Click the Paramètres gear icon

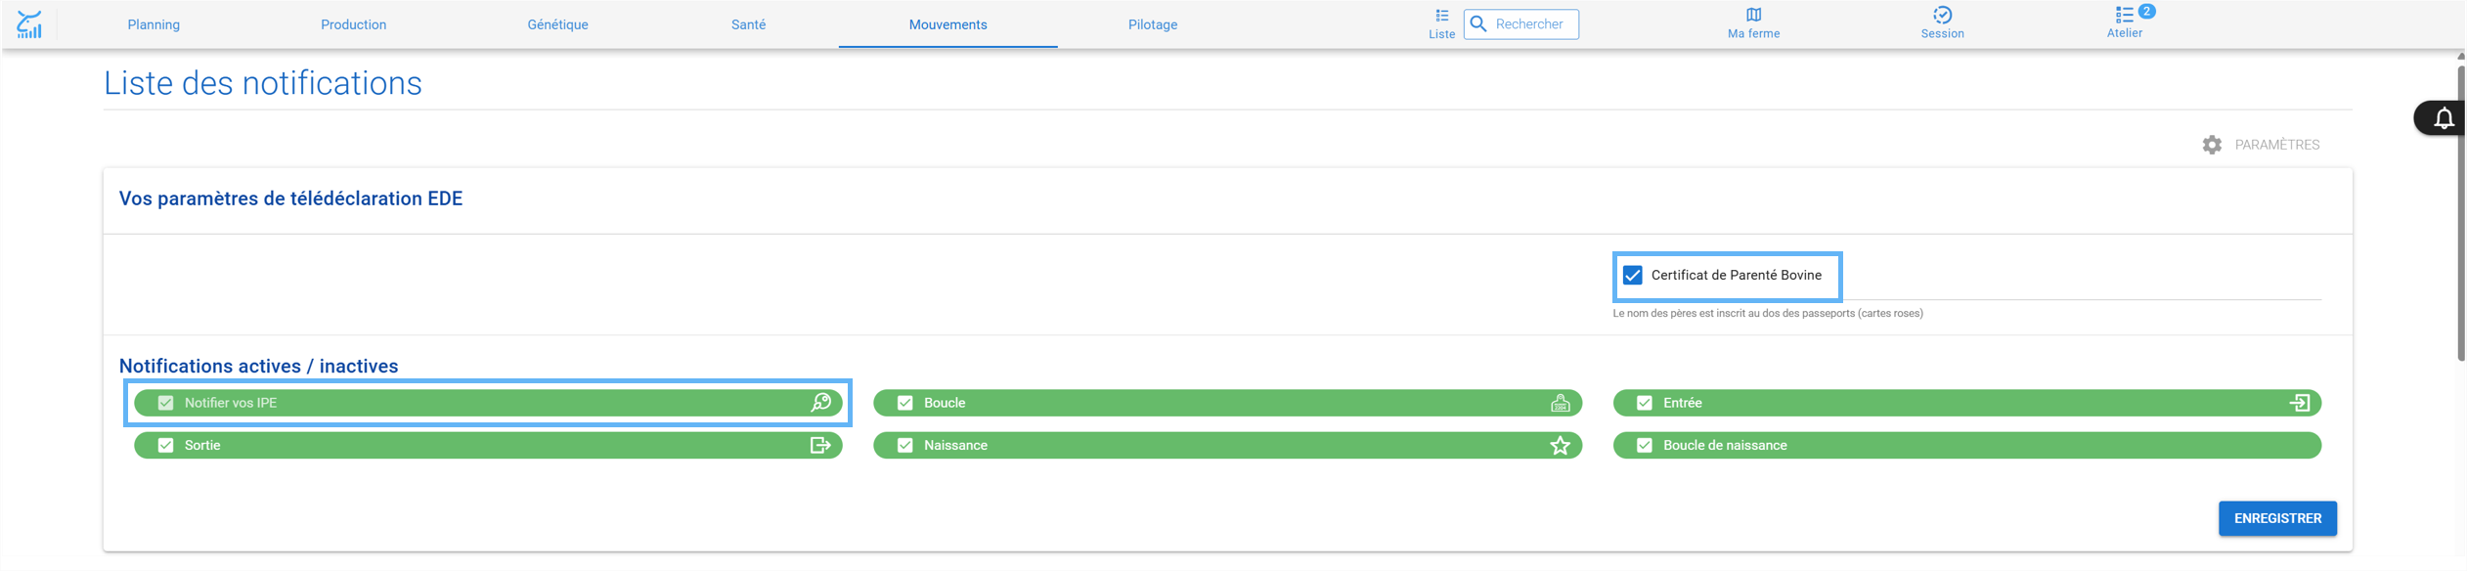(x=2212, y=145)
